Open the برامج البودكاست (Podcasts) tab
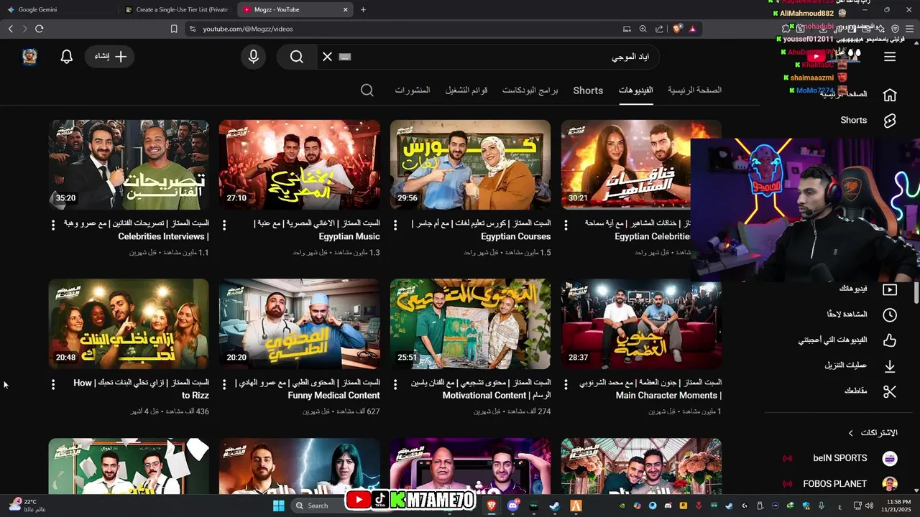The height and width of the screenshot is (517, 920). (530, 90)
